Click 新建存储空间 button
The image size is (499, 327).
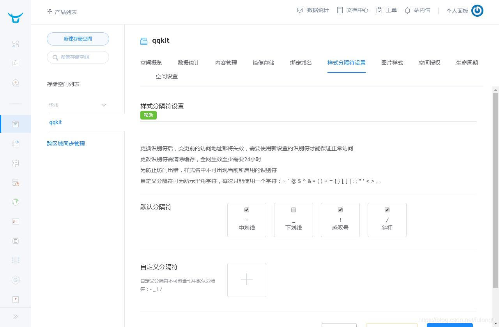point(78,39)
